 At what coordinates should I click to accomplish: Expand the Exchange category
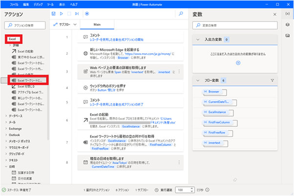pos(6,129)
